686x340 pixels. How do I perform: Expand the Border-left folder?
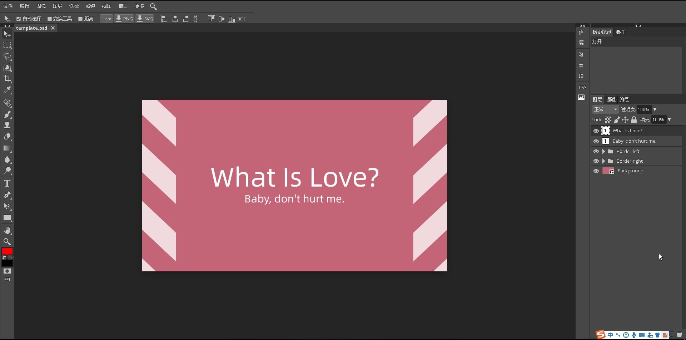[x=603, y=152]
